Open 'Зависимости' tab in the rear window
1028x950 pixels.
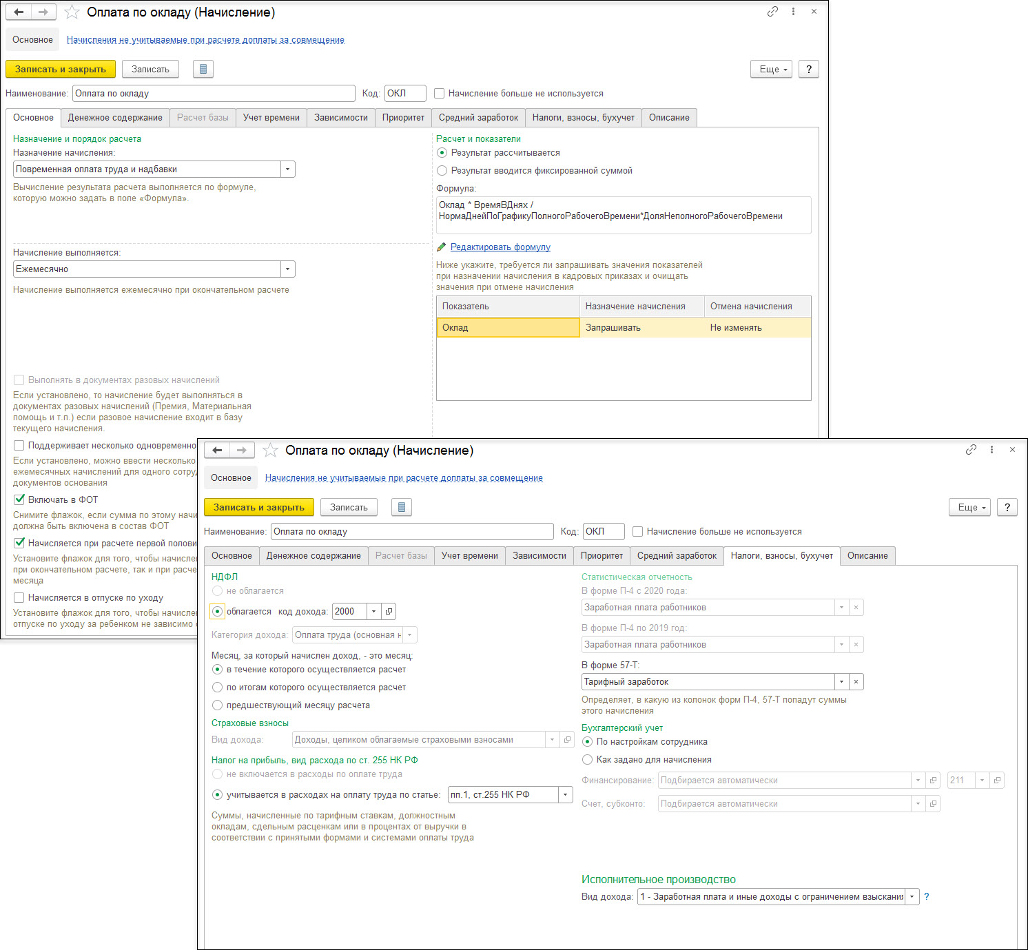tap(341, 118)
